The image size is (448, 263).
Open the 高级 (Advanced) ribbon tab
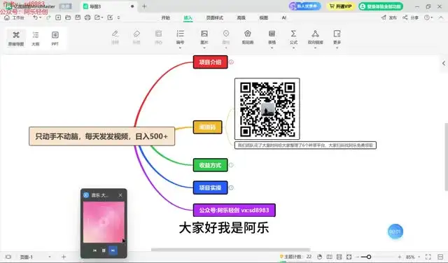pos(241,17)
